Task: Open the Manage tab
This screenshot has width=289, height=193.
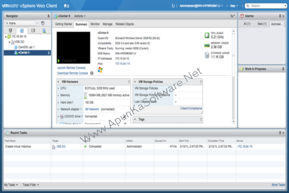Action: tap(107, 24)
